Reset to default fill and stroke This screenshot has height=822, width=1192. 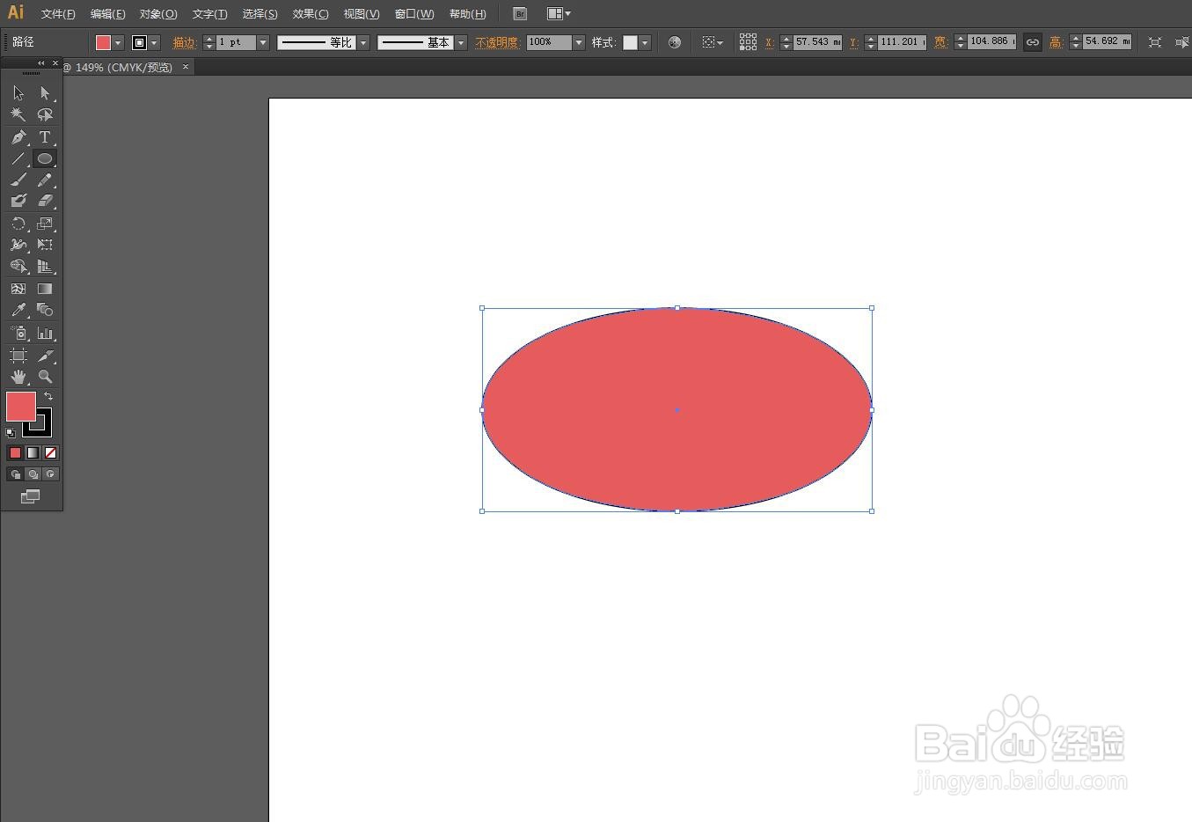[11, 432]
